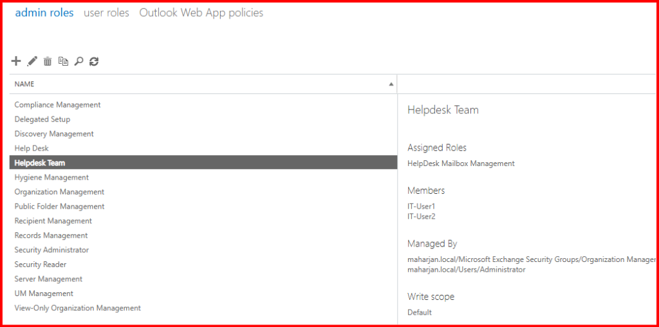The height and width of the screenshot is (327, 659).
Task: Select Compliance Management role group
Action: (x=58, y=105)
